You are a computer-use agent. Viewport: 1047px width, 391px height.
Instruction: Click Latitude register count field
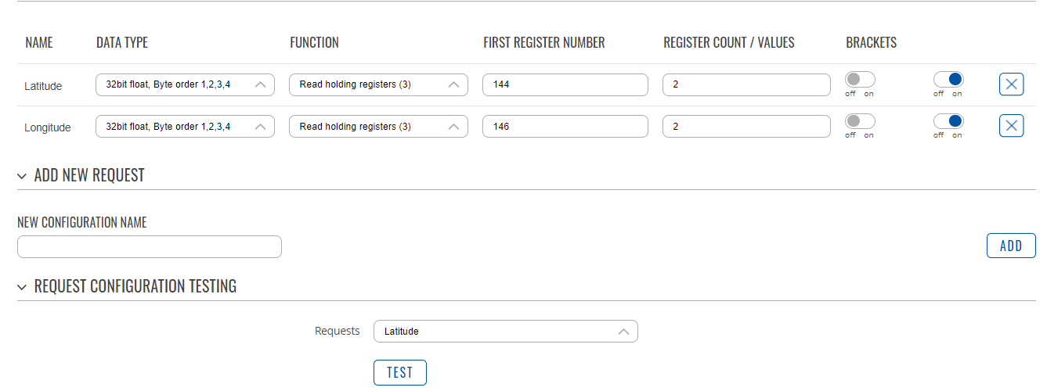coord(746,84)
